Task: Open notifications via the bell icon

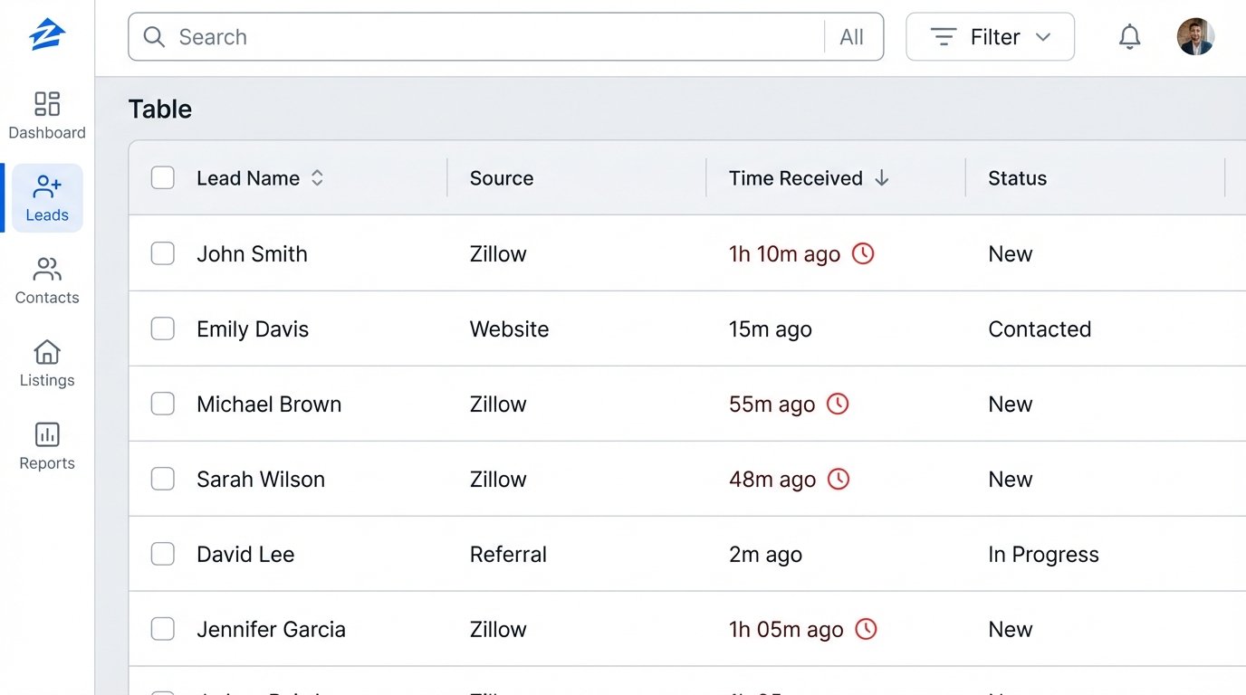Action: [1129, 36]
